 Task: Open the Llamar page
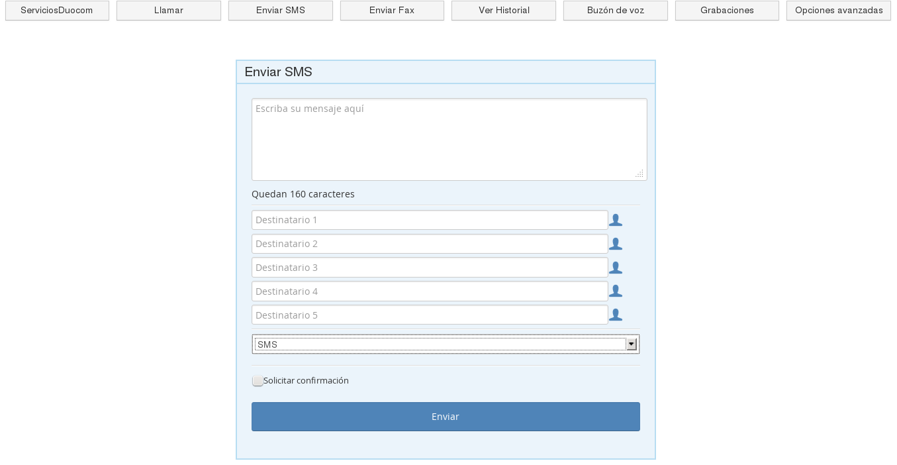click(x=168, y=10)
